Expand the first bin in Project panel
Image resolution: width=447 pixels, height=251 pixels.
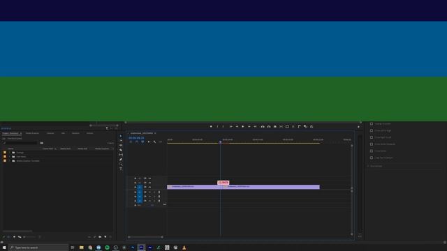pyautogui.click(x=9, y=153)
